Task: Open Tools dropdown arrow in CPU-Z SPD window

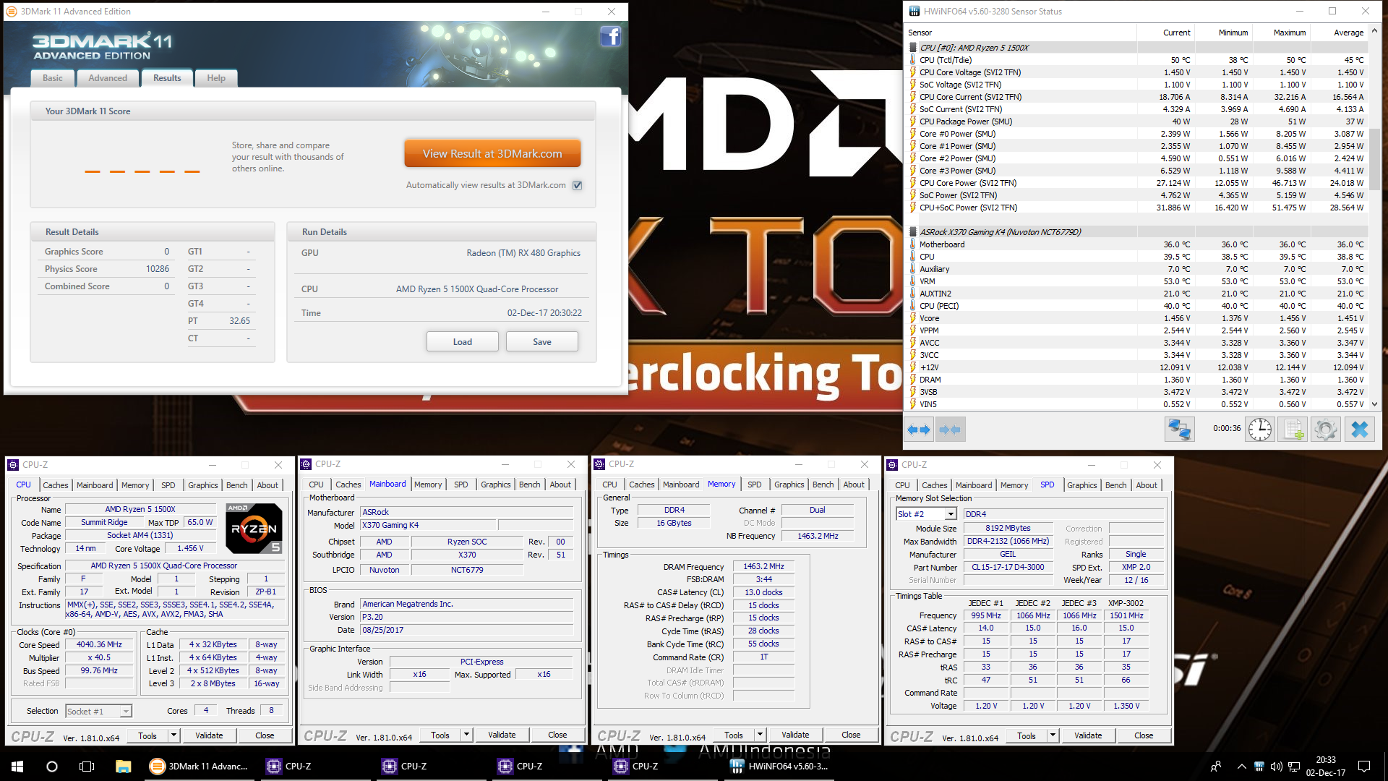Action: click(x=1053, y=735)
